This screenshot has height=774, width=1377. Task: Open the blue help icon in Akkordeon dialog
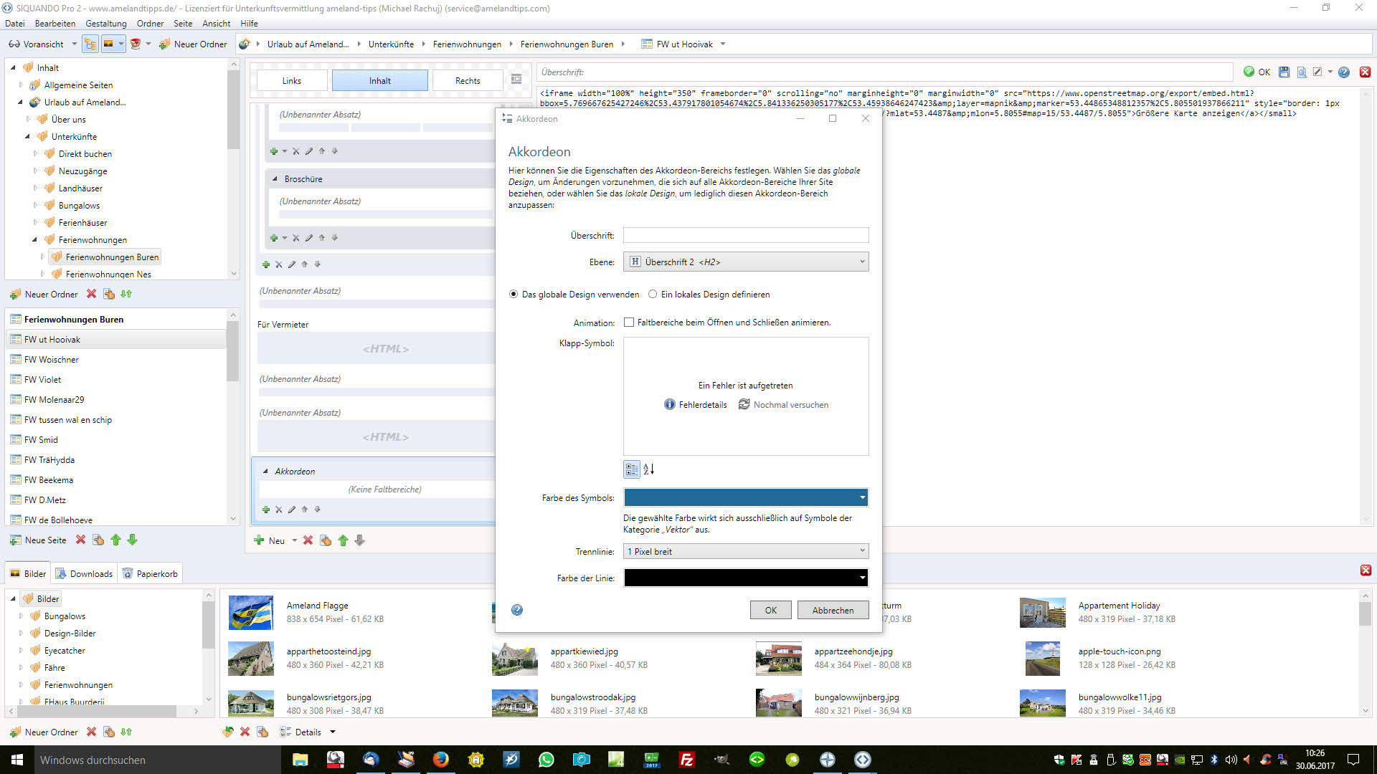(x=516, y=610)
